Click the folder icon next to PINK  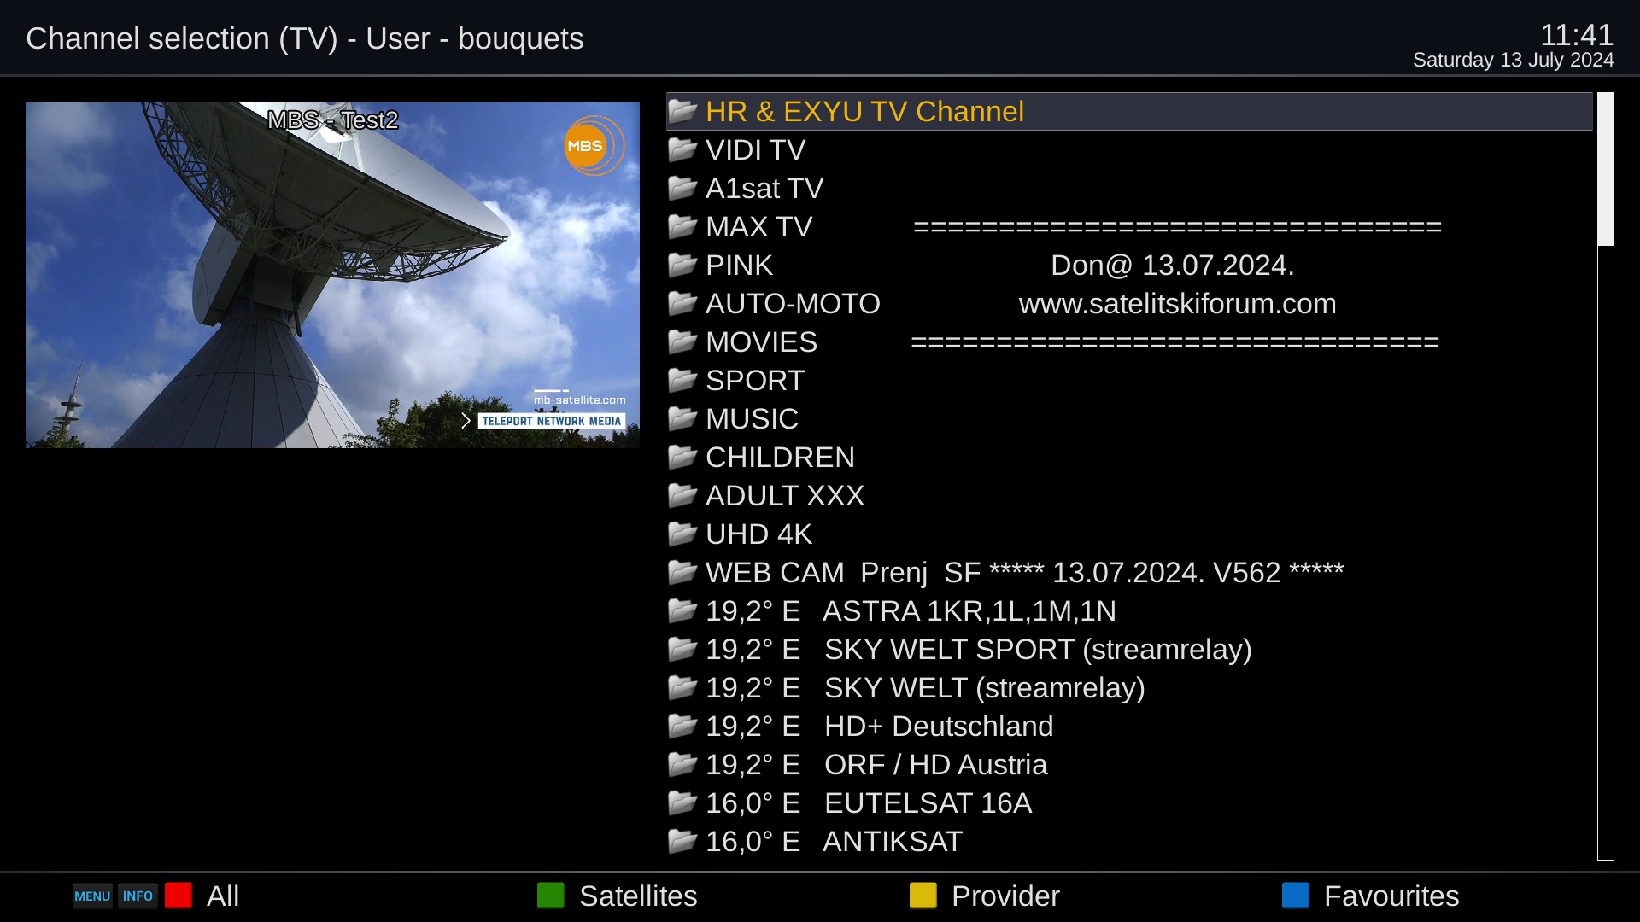(682, 265)
